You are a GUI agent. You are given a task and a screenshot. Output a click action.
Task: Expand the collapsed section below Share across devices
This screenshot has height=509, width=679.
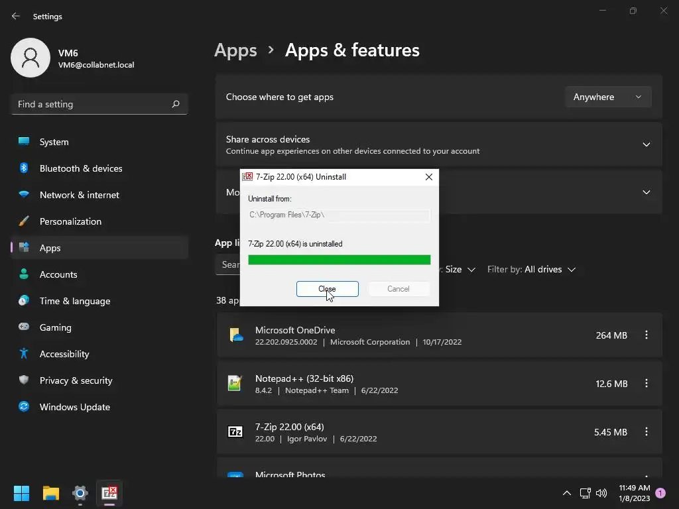646,192
